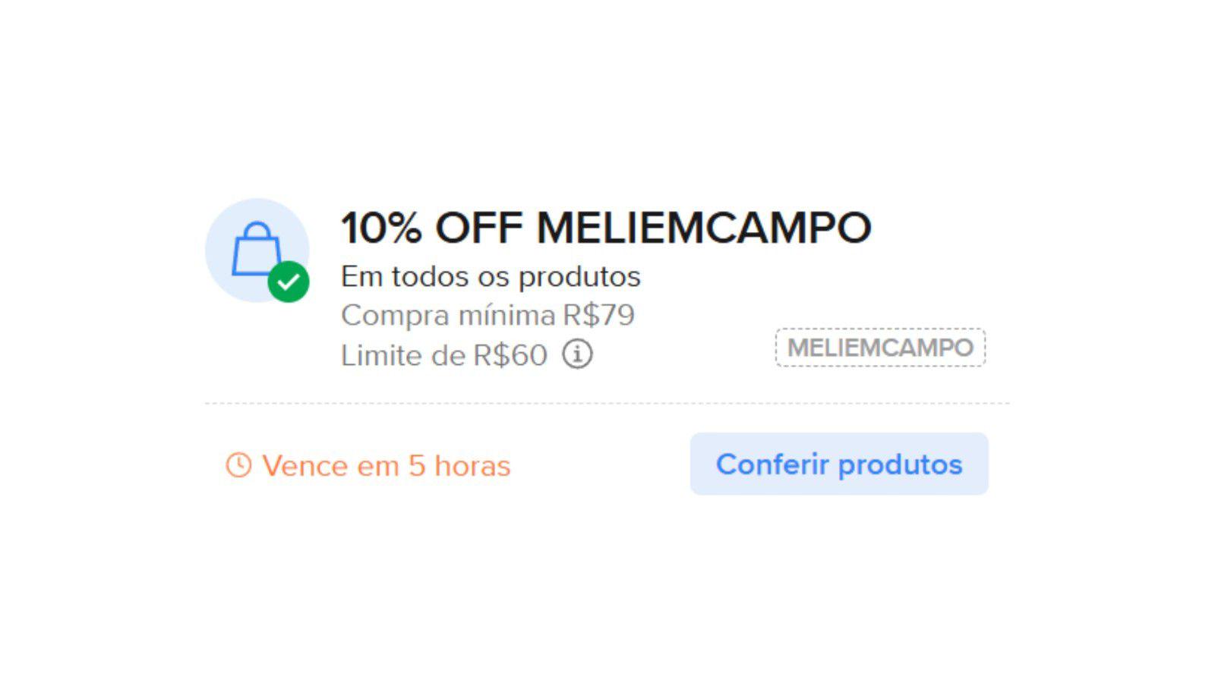This screenshot has width=1215, height=683.
Task: Click the orange clock icon
Action: click(238, 465)
